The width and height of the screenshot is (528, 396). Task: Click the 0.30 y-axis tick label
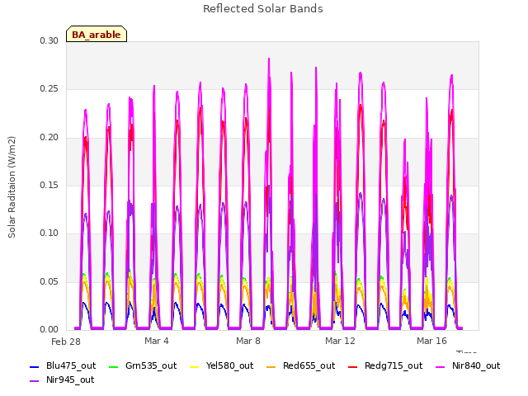49,40
